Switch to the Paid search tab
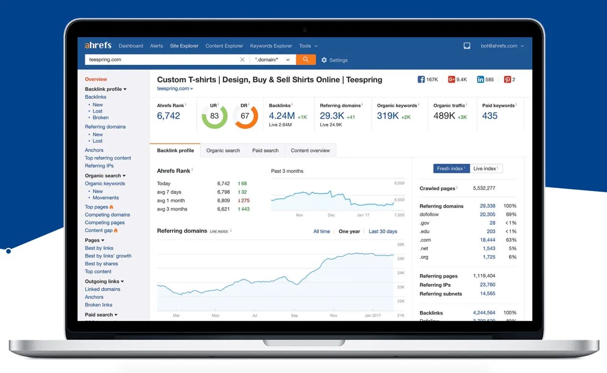This screenshot has width=607, height=373. coord(265,150)
